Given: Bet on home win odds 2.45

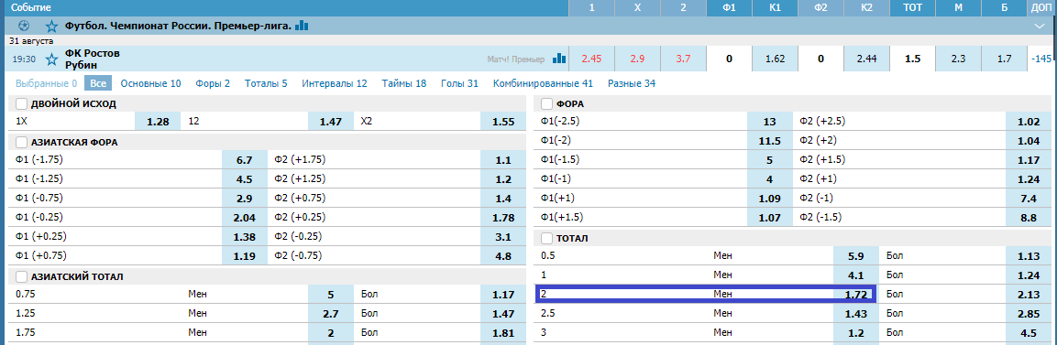Looking at the screenshot, I should coord(591,59).
